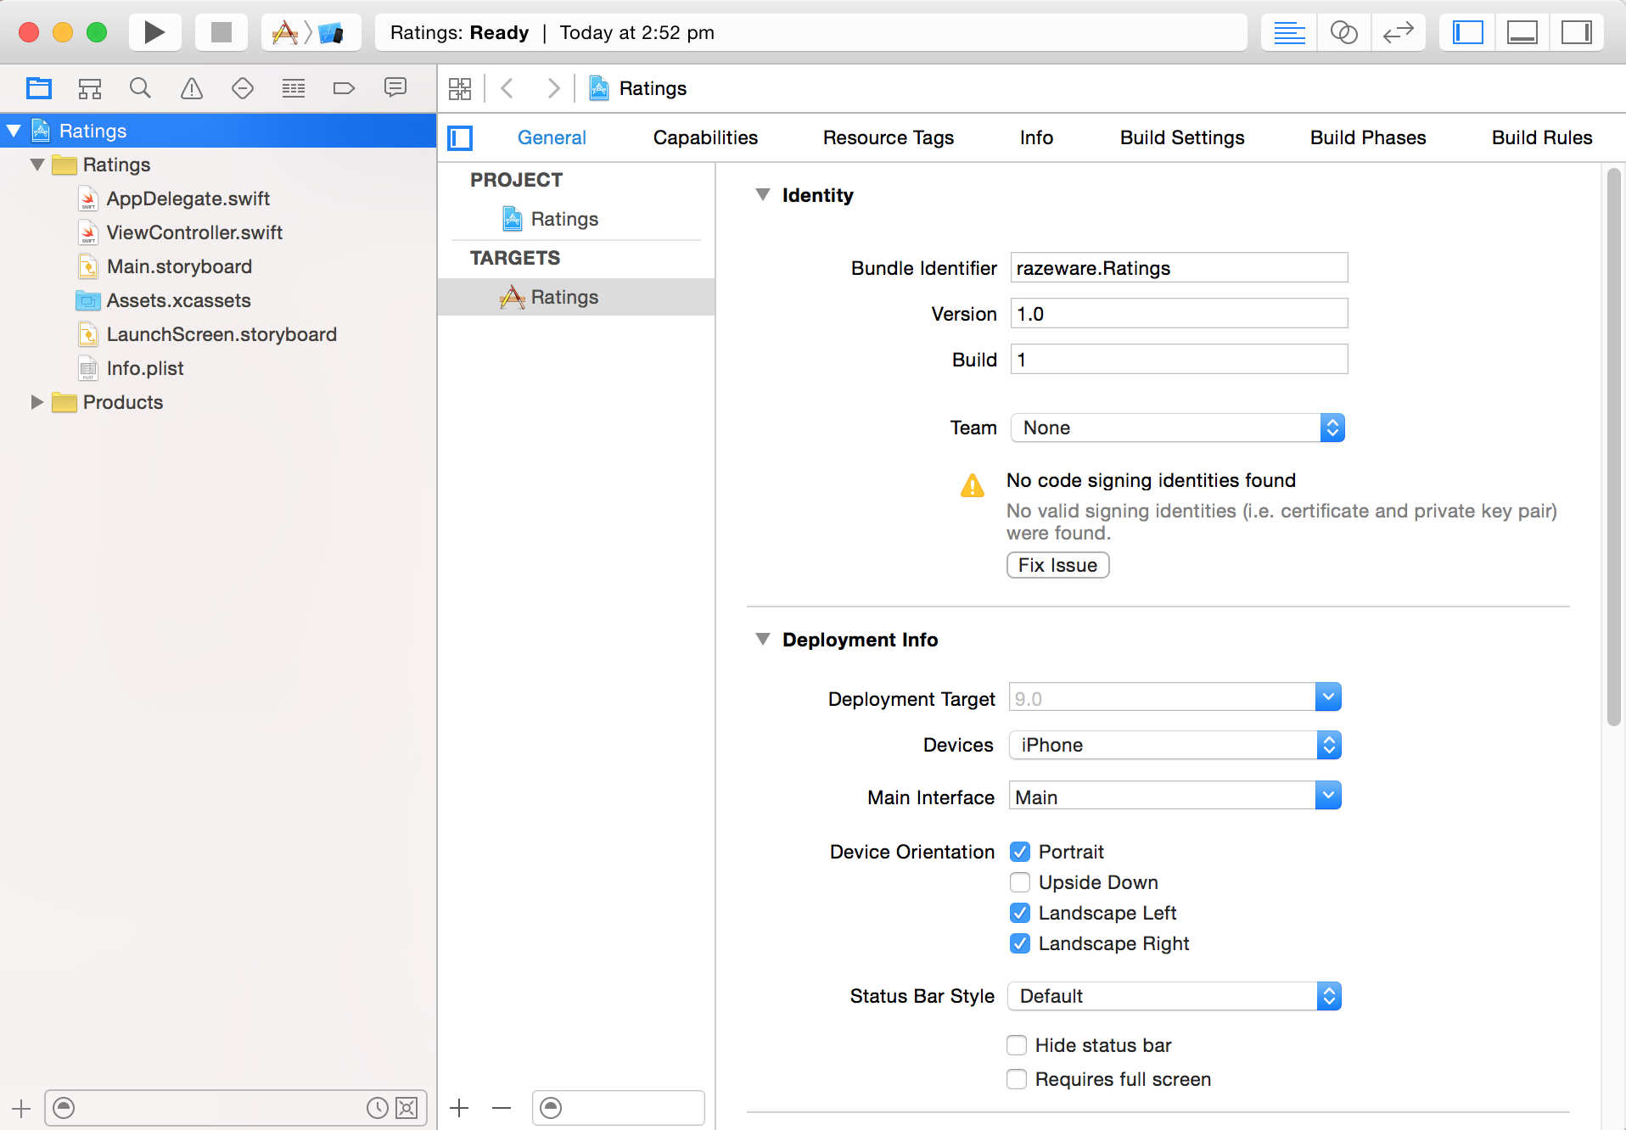Open the Symbol navigator
1626x1130 pixels.
90,88
